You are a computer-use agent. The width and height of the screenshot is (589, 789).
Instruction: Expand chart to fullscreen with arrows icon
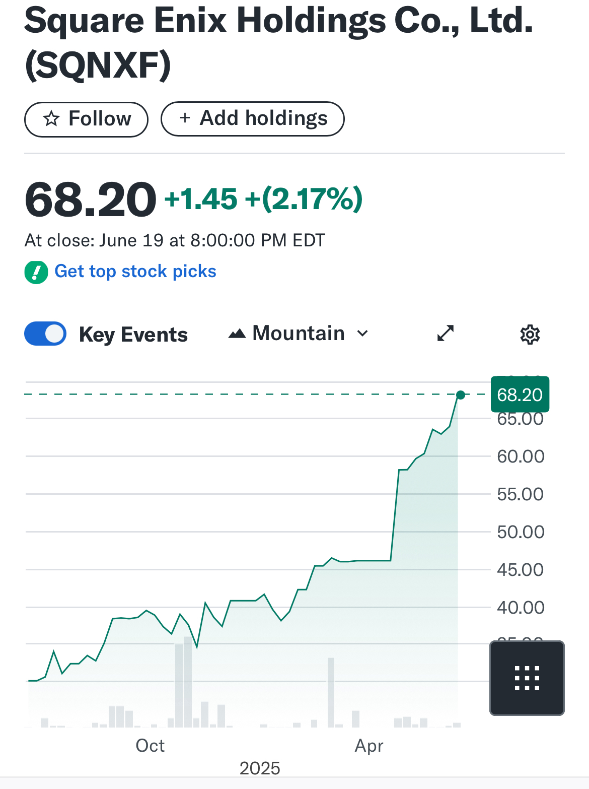446,333
